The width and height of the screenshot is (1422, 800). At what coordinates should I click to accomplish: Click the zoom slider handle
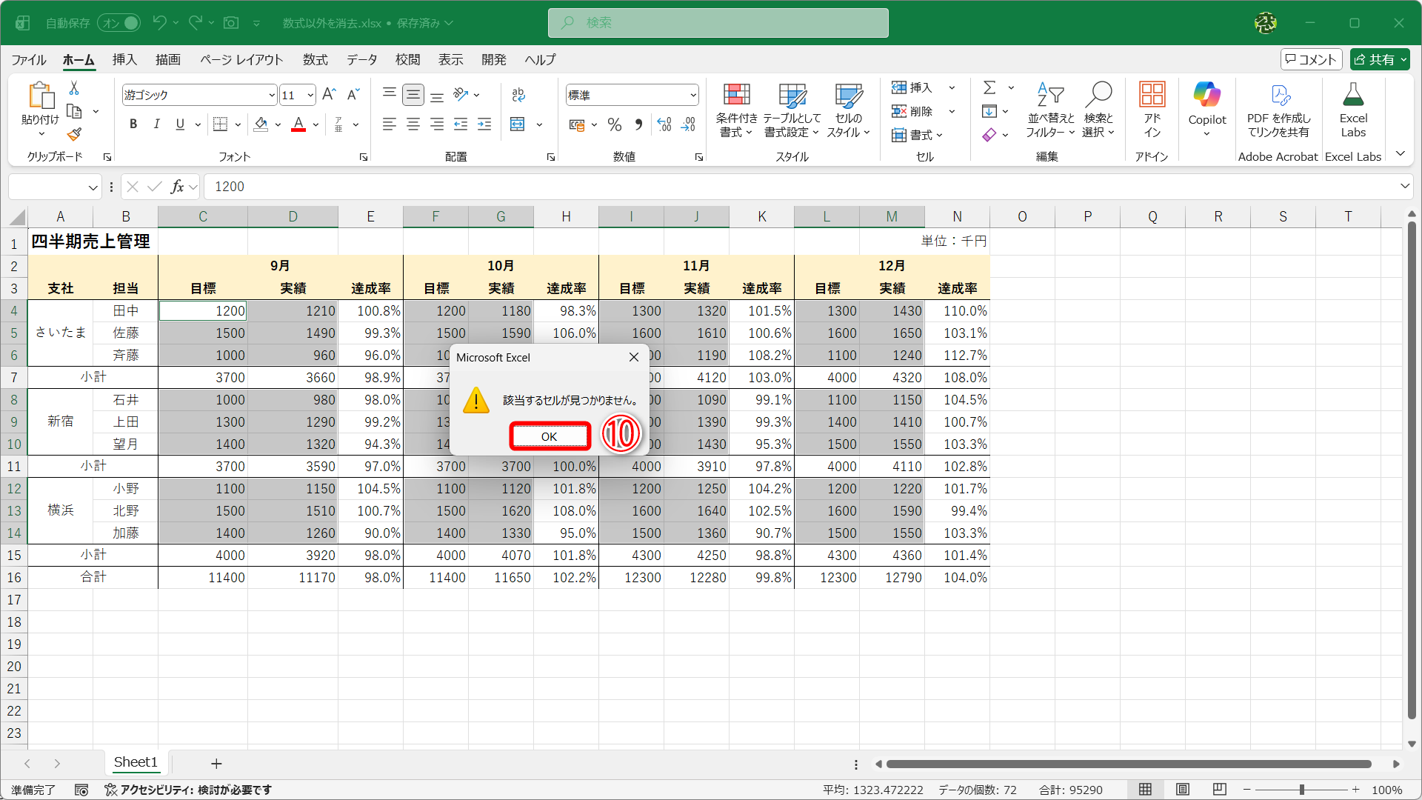[x=1301, y=790]
